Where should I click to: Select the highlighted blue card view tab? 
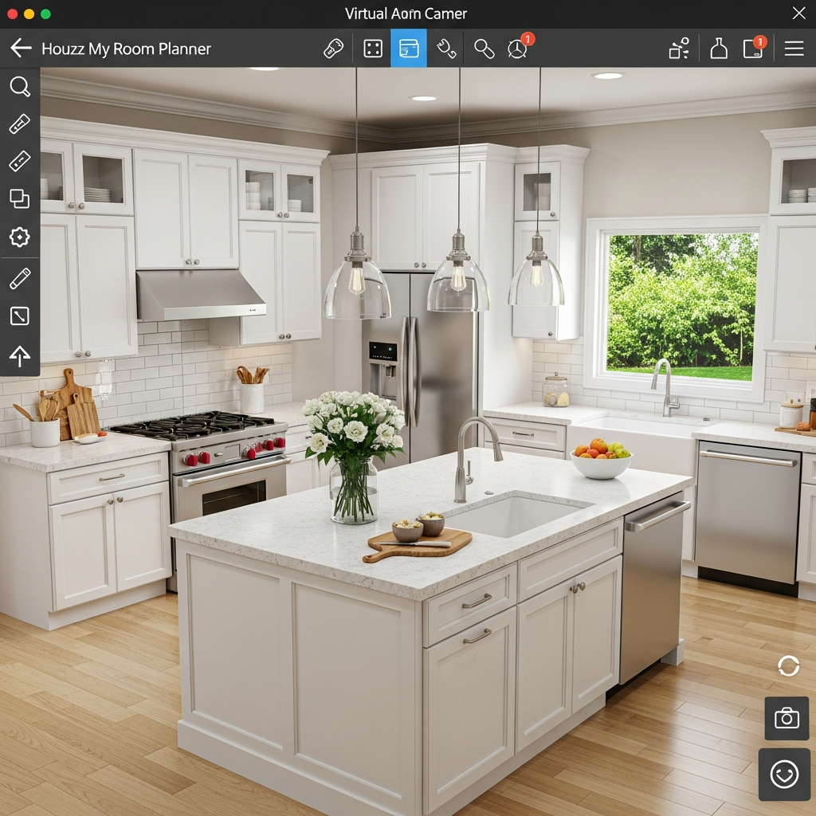coord(408,49)
